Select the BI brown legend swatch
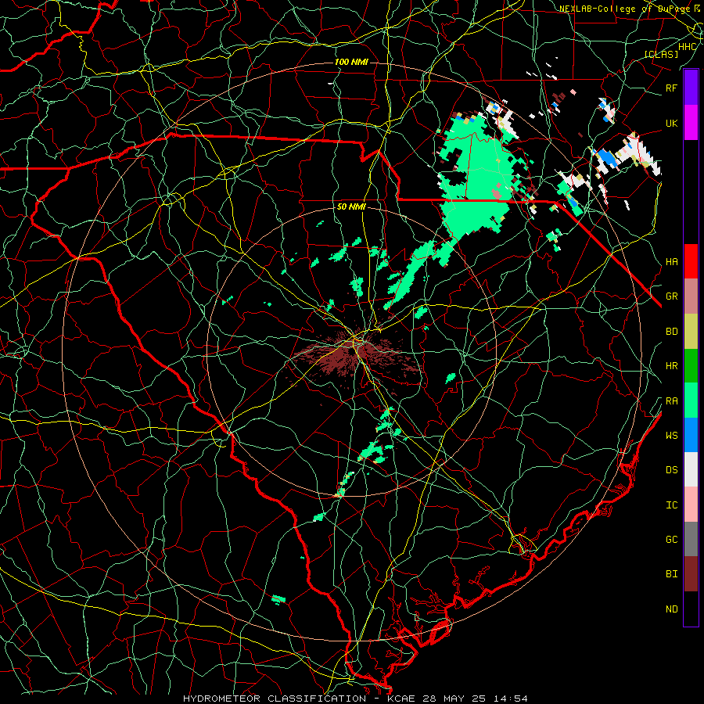 coord(691,574)
